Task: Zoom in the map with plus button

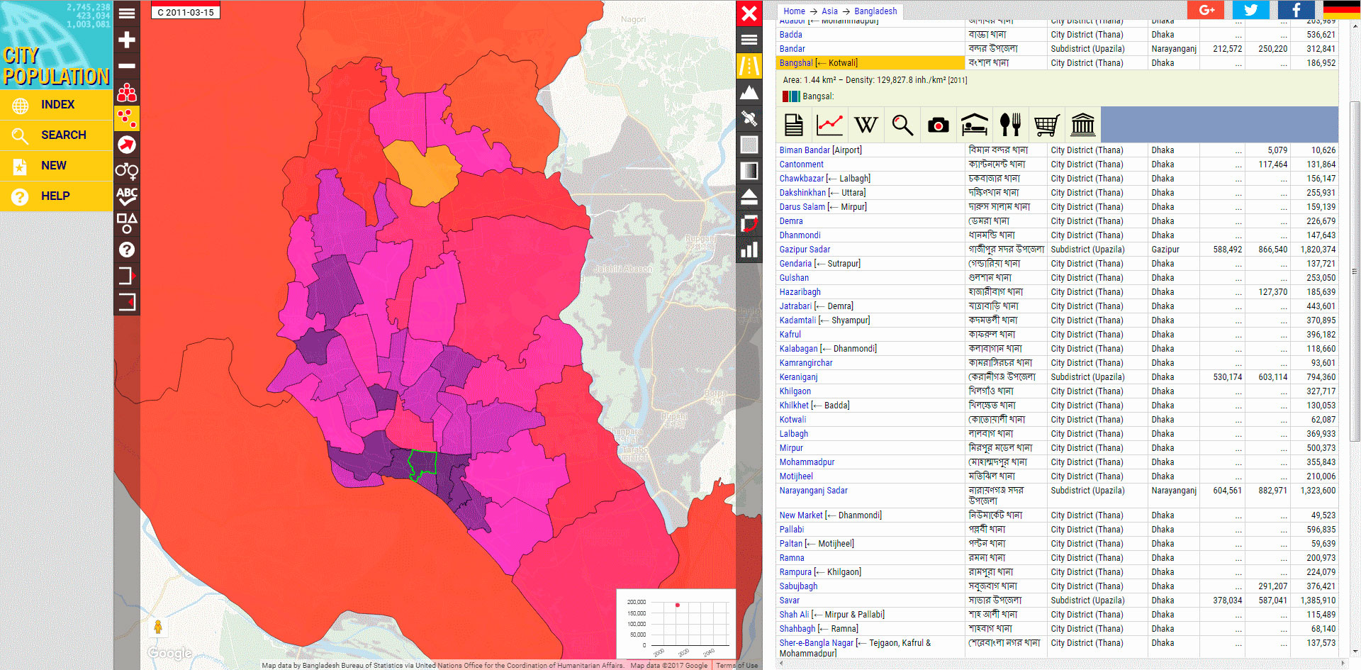Action: (127, 40)
